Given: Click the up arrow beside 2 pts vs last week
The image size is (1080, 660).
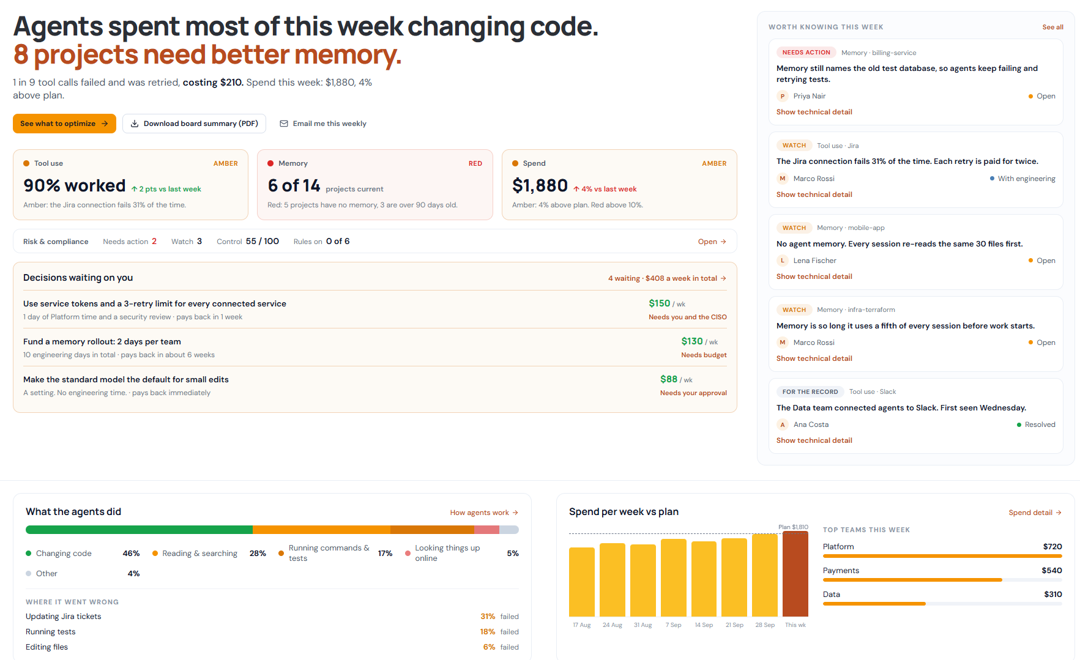Looking at the screenshot, I should (134, 190).
